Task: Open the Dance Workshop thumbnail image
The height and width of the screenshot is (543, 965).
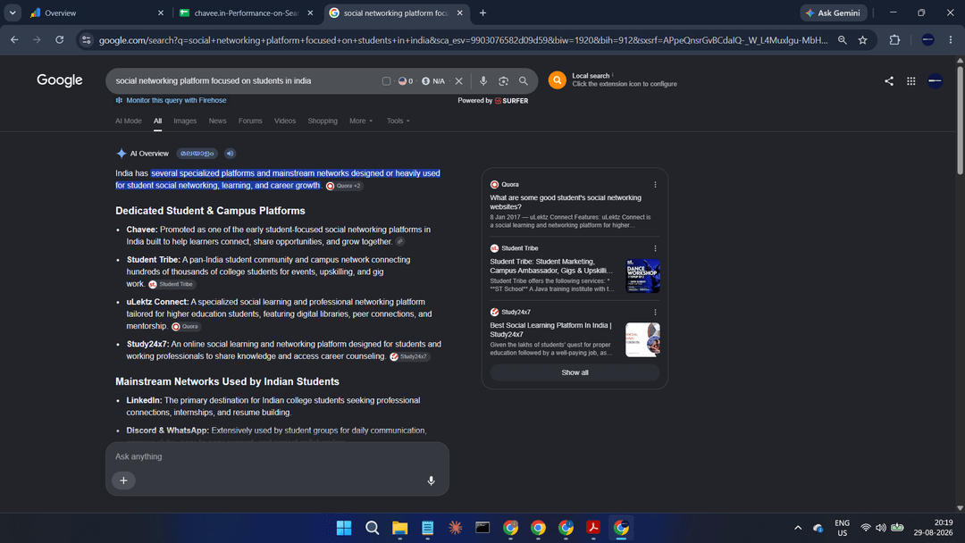Action: pyautogui.click(x=642, y=276)
